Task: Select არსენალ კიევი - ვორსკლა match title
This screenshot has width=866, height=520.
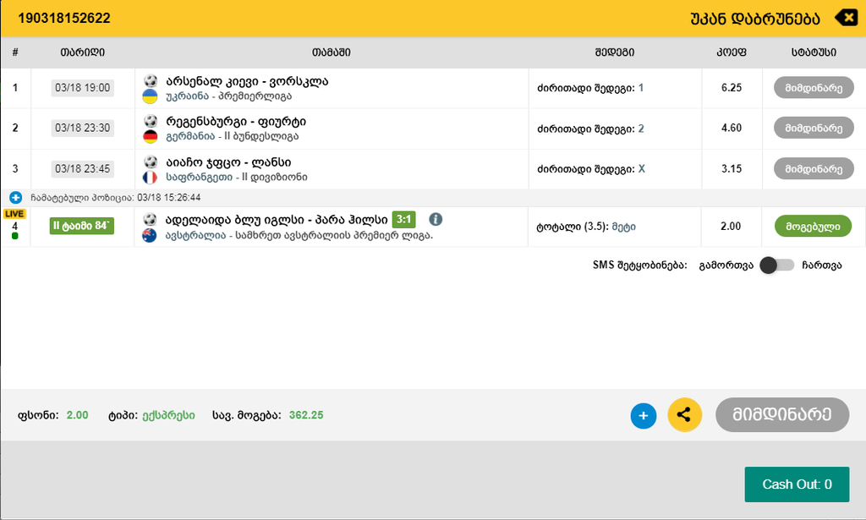Action: point(247,81)
